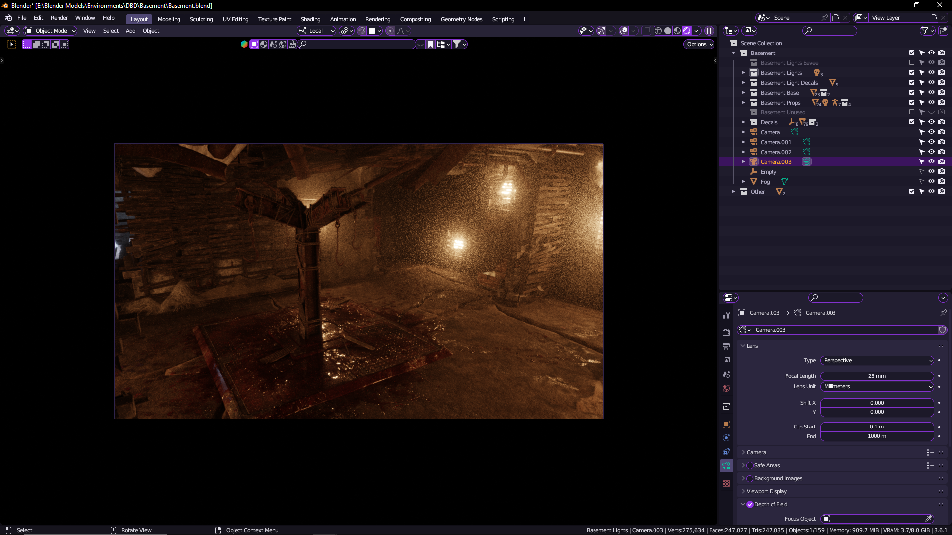Collapse the Lens panel
Screen dimensions: 952x535
[x=743, y=346]
